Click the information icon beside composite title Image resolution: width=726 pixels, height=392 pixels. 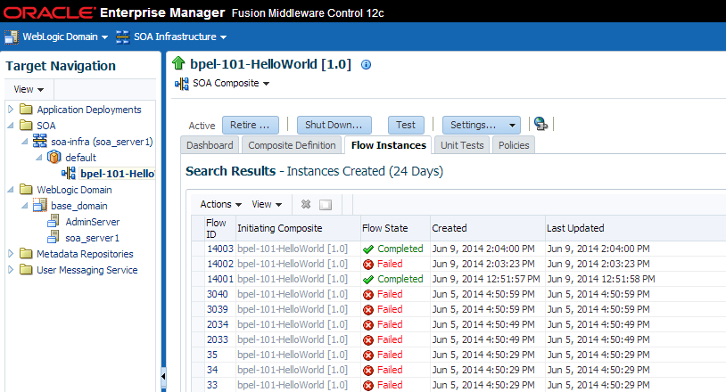click(366, 65)
